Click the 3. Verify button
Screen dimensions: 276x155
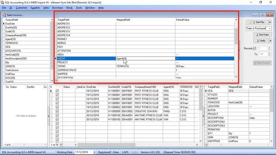click(x=261, y=41)
